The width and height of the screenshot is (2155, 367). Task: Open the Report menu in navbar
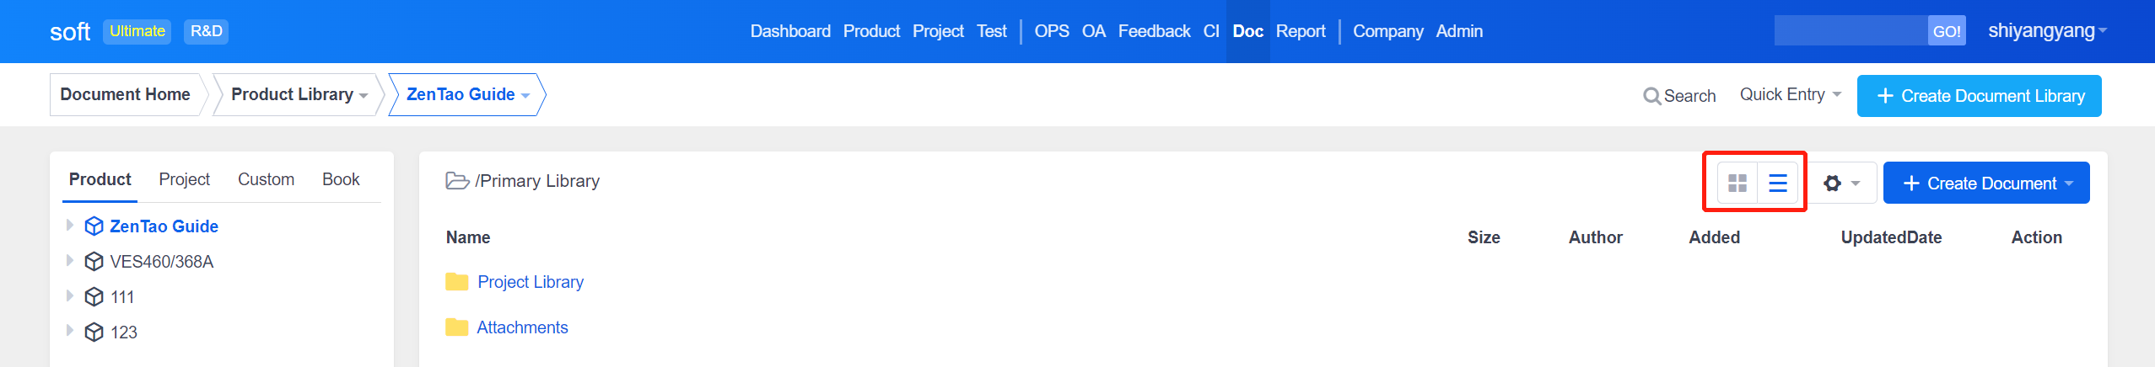(1300, 31)
